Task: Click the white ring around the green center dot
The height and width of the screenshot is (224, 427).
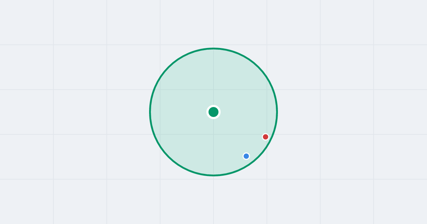Action: 213,106
